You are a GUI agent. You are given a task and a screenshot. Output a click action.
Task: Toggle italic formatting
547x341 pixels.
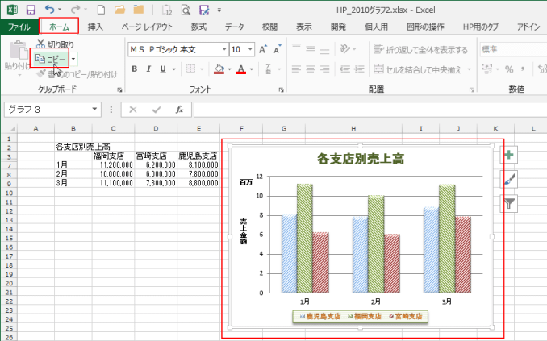148,69
